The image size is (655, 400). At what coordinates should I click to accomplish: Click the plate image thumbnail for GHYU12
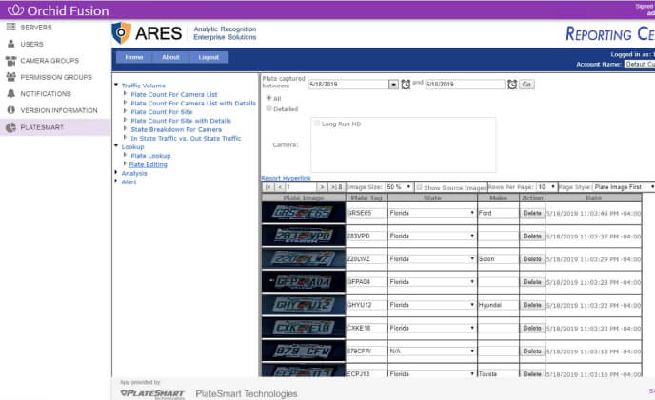click(x=304, y=305)
